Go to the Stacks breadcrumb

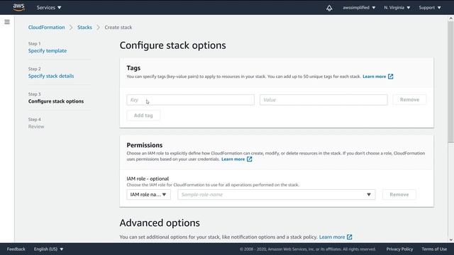point(84,27)
